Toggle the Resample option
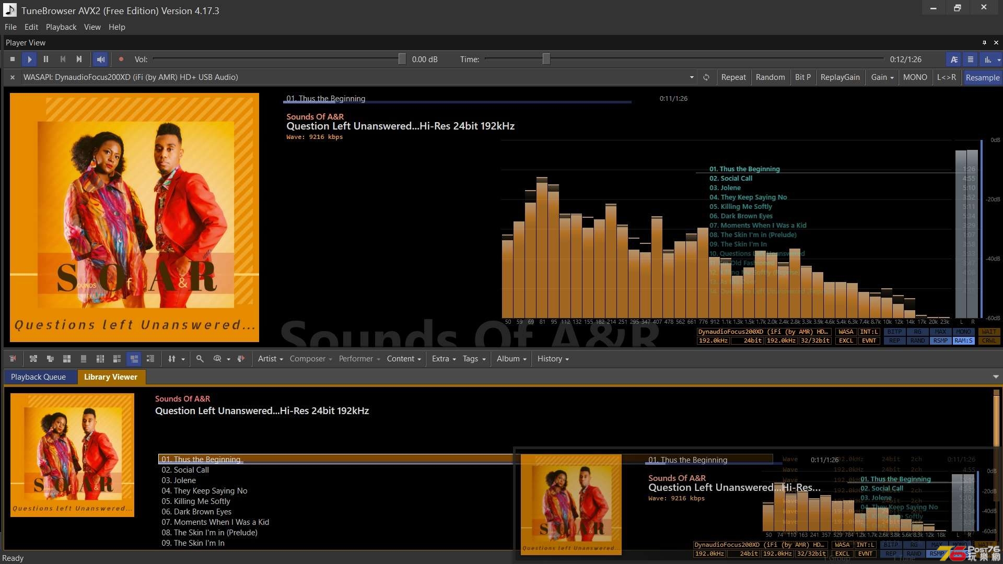The height and width of the screenshot is (564, 1003). (982, 77)
